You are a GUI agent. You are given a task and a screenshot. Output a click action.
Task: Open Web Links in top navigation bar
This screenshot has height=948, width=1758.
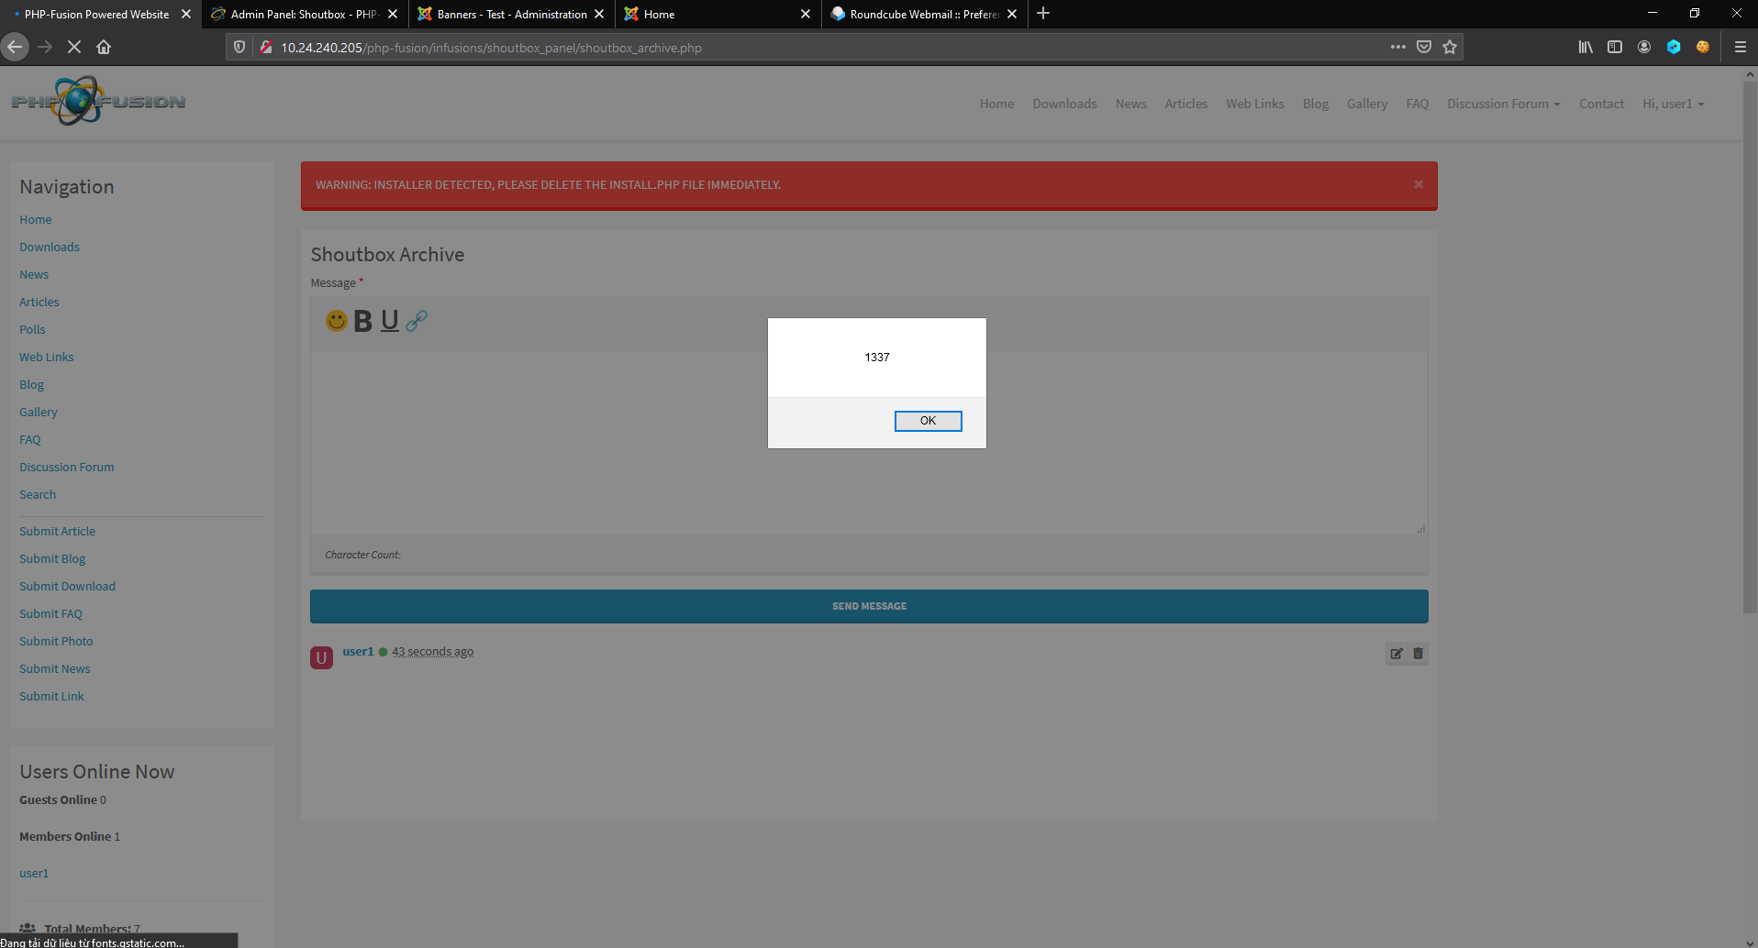tap(1255, 104)
